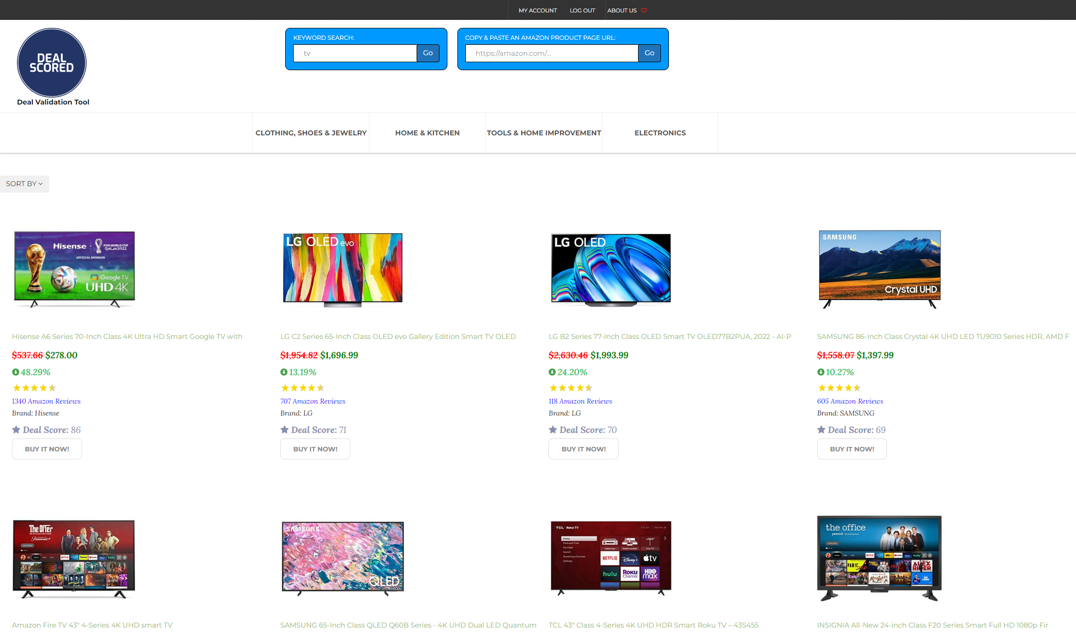Open 605 Amazon Reviews link
The width and height of the screenshot is (1076, 638).
pyautogui.click(x=850, y=401)
